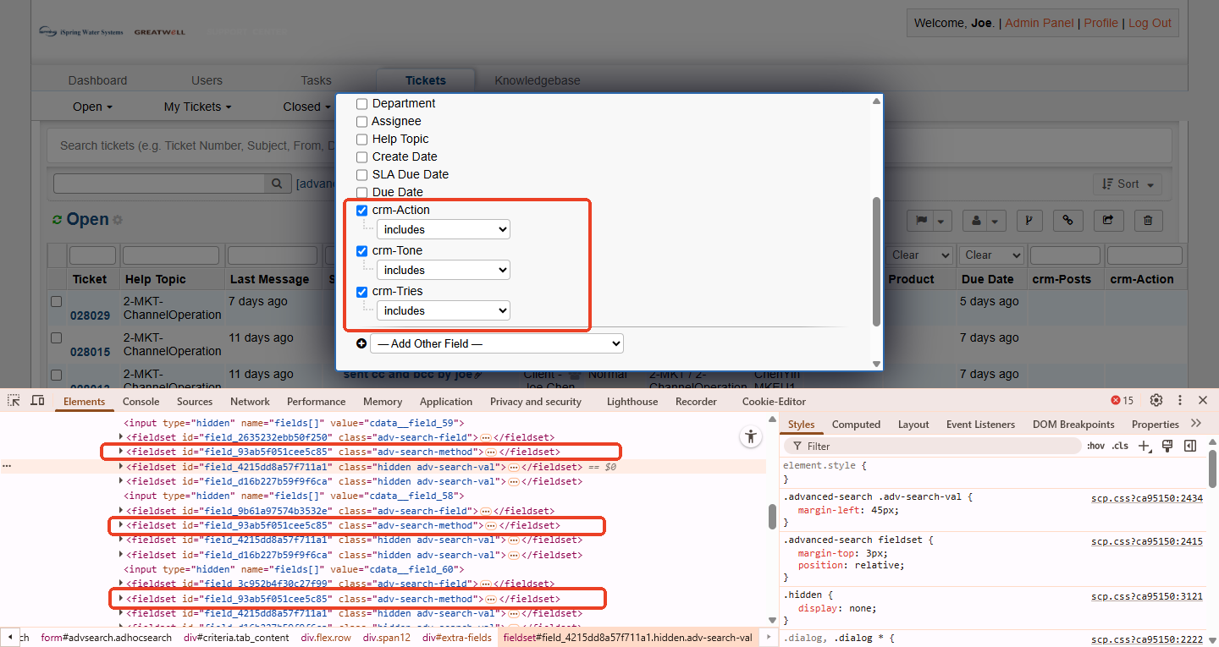Click the ticket transfer share icon
Screen dimensions: 1219x647
1108,221
